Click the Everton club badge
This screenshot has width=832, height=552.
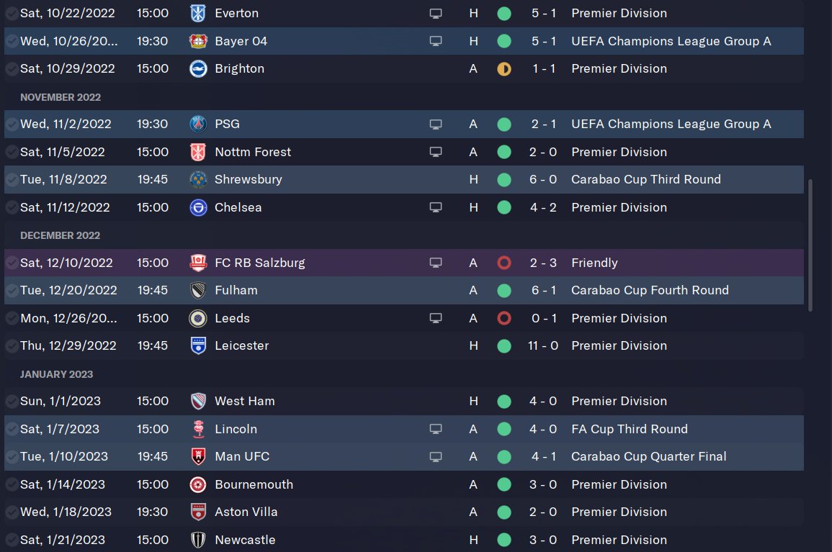coord(197,13)
